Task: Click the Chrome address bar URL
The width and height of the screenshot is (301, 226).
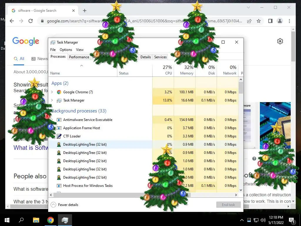Action: coord(144,21)
